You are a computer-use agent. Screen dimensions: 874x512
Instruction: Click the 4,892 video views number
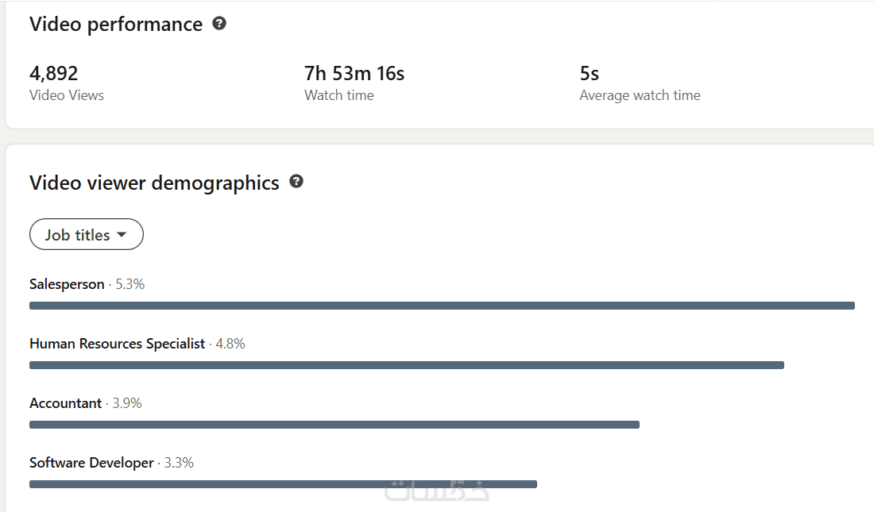click(53, 74)
